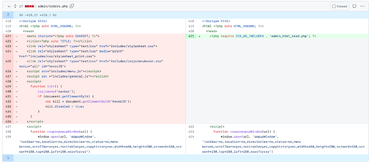Click left line number 436
The width and height of the screenshot is (369, 162).
[8, 122]
